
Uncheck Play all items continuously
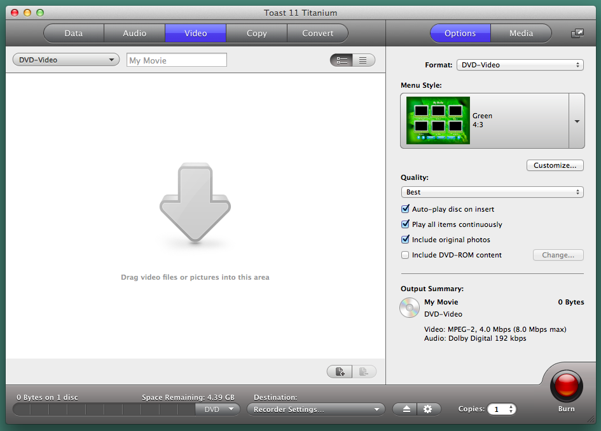(x=405, y=224)
